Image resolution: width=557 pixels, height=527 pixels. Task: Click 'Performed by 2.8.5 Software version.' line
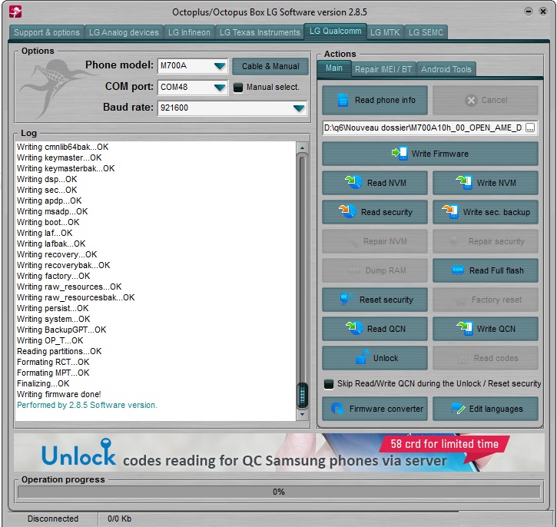tap(87, 405)
